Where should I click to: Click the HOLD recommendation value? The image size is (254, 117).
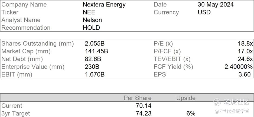pos(91,27)
